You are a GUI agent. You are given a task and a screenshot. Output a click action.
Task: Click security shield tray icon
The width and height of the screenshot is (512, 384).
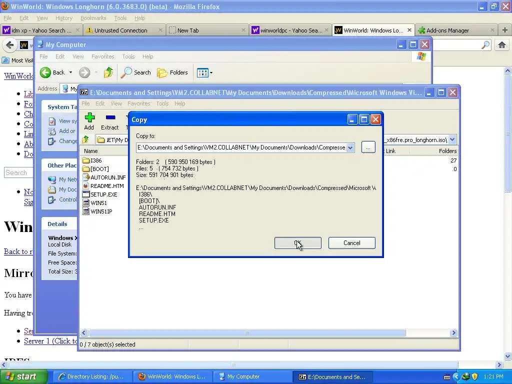475,376
